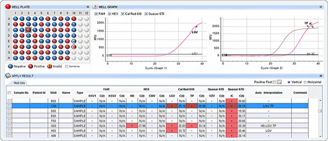
Task: Select well G9 in the plate
Action: coord(67,52)
